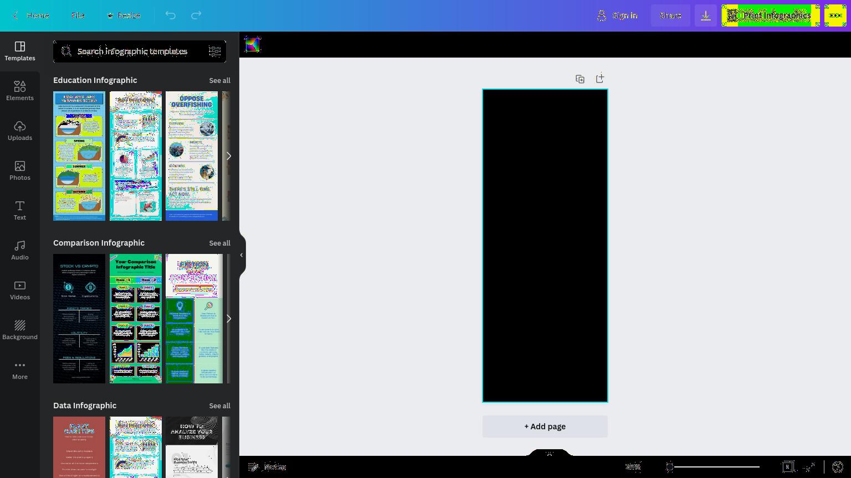This screenshot has width=851, height=478.
Task: Open the More options in sidebar
Action: click(x=20, y=370)
